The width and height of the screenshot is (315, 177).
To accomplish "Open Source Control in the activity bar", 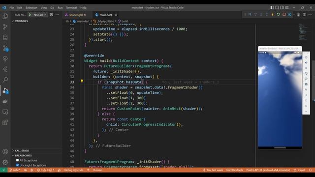I will [x=5, y=27].
